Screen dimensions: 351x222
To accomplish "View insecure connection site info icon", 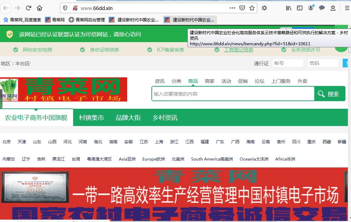I will 75,8.
